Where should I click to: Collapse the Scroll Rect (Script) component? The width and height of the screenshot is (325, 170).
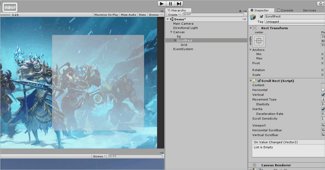coord(250,81)
